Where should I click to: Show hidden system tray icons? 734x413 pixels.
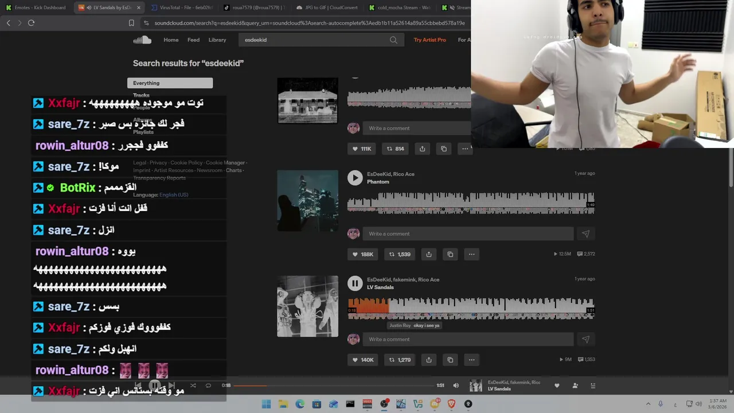(x=649, y=404)
